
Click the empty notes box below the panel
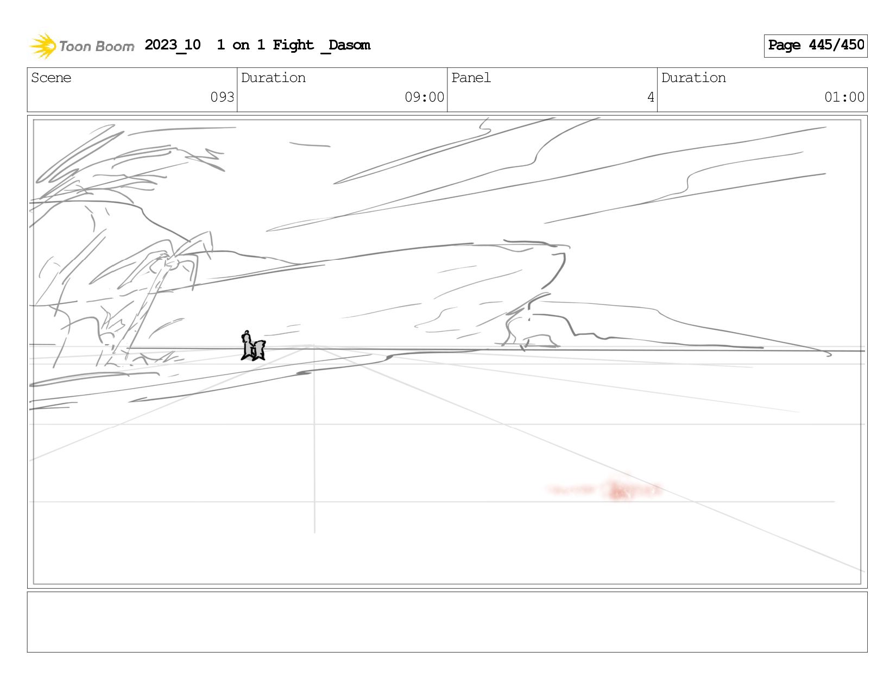coord(447,622)
